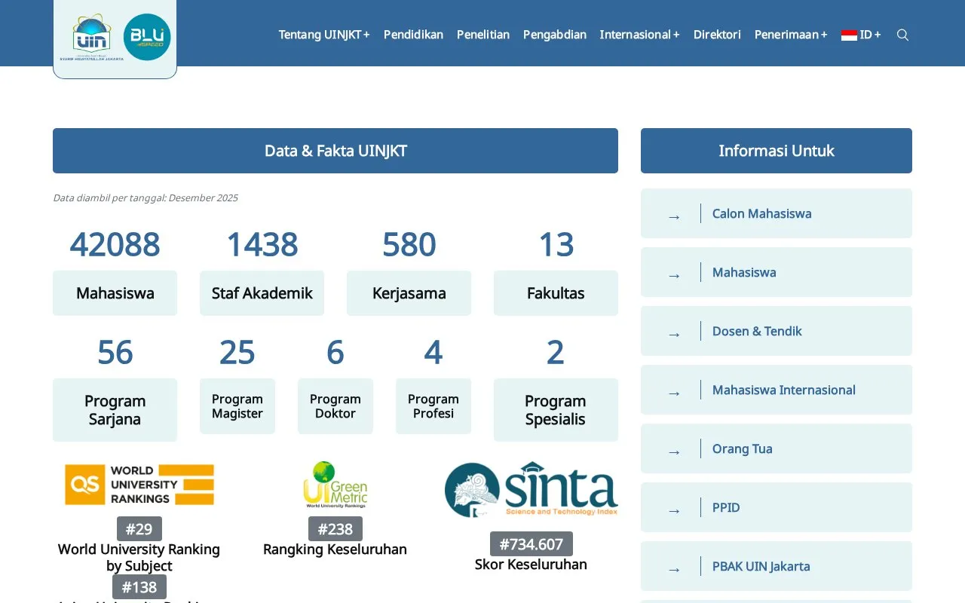Click the Kerjasama stat box
965x603 pixels.
[x=409, y=293]
